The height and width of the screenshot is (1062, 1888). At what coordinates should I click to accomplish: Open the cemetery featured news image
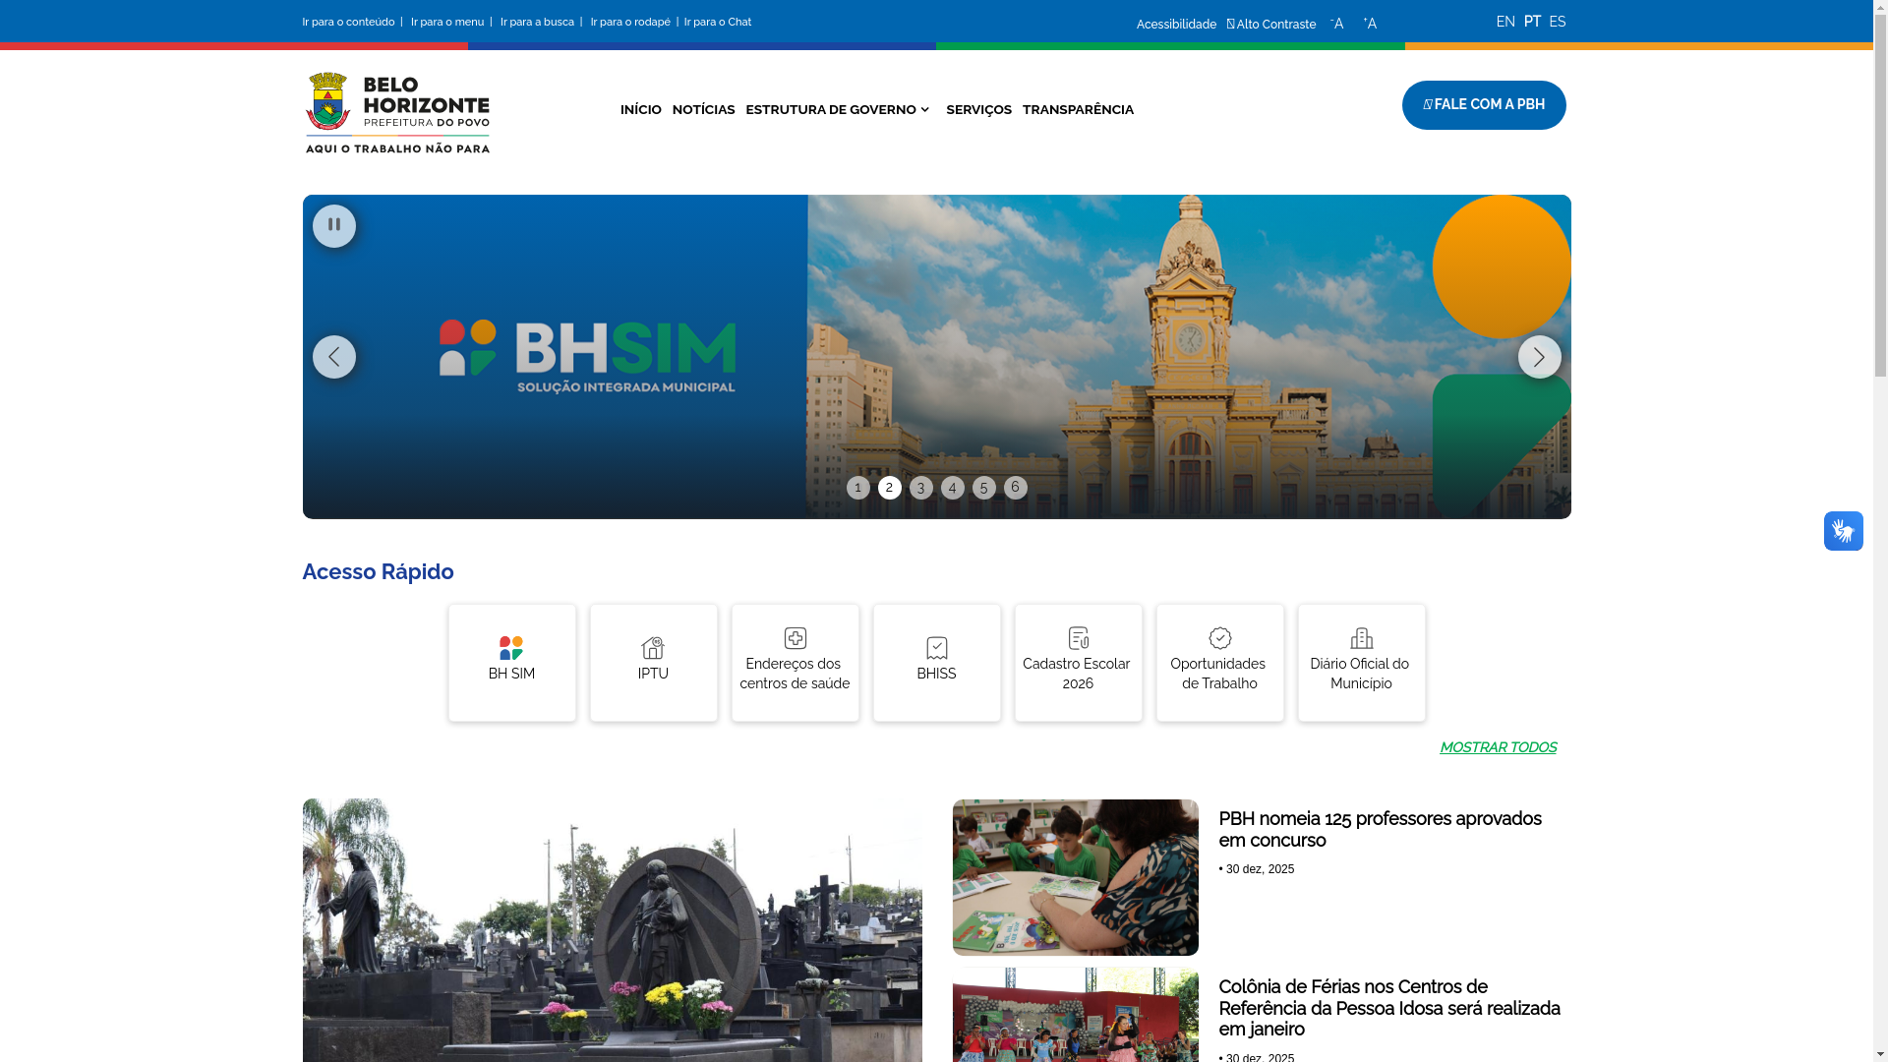[x=613, y=930]
